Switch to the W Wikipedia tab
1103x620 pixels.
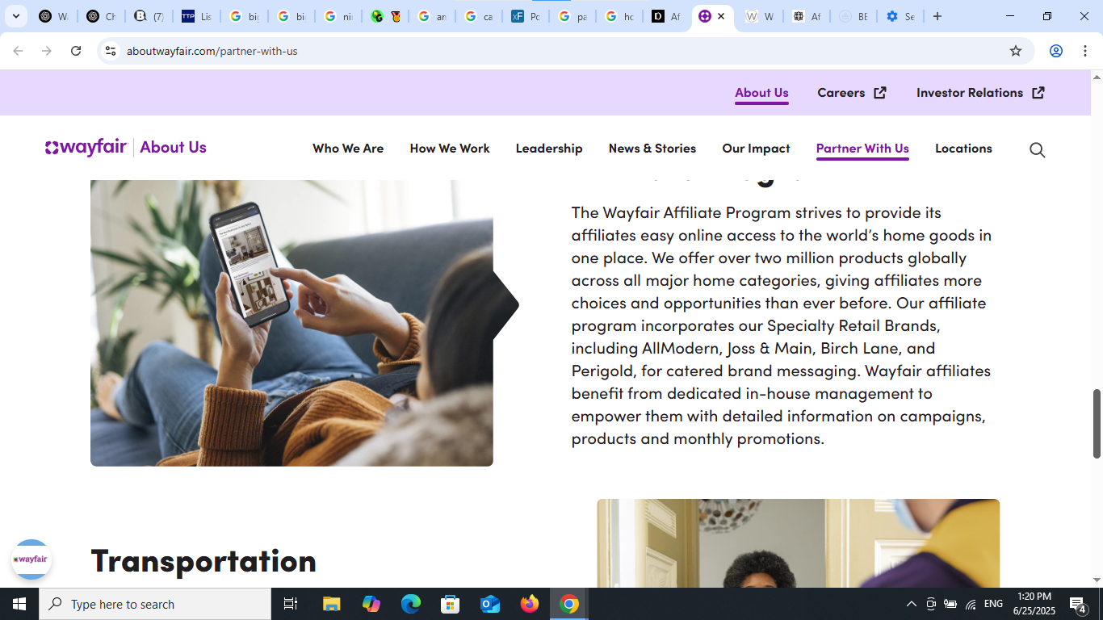pyautogui.click(x=759, y=16)
